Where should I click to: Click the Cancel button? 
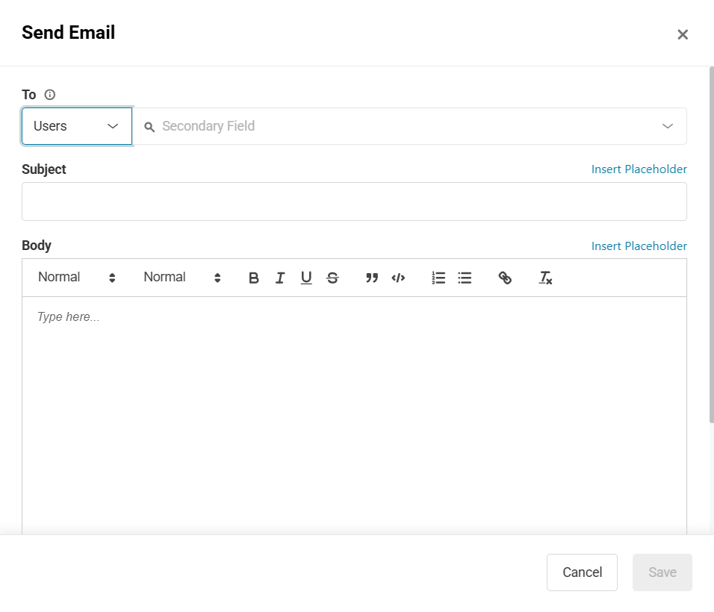pyautogui.click(x=582, y=572)
